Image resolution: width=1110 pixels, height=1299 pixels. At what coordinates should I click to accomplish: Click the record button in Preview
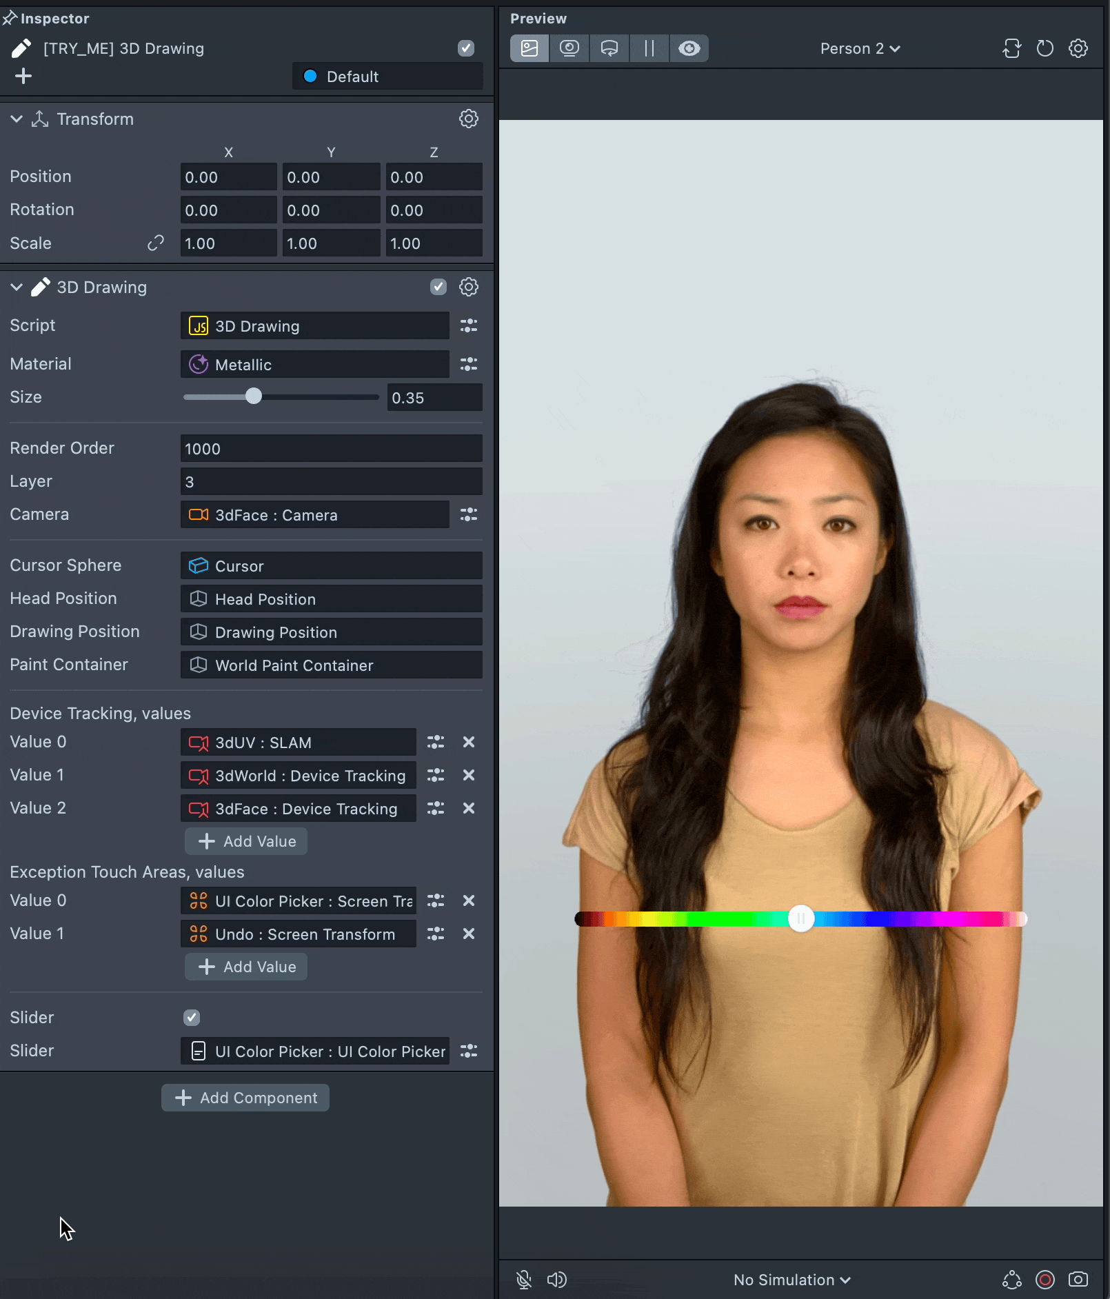[1045, 1280]
